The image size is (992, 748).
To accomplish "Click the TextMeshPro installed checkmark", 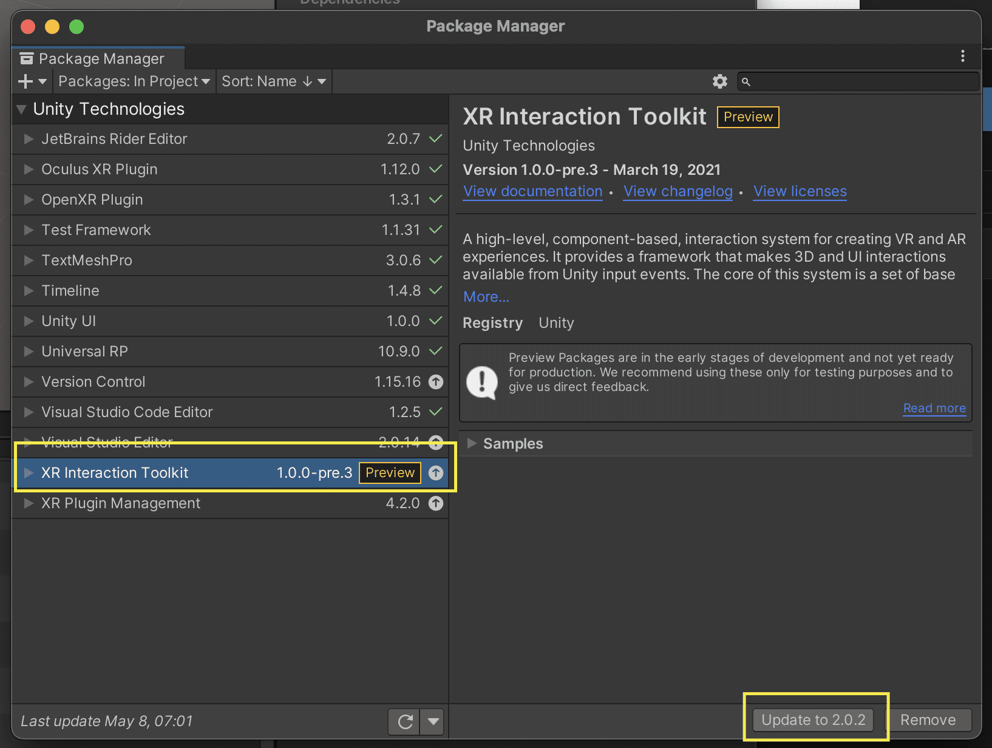I will [x=435, y=260].
